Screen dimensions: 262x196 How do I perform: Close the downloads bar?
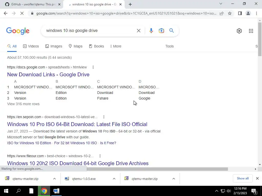pyautogui.click(x=257, y=178)
